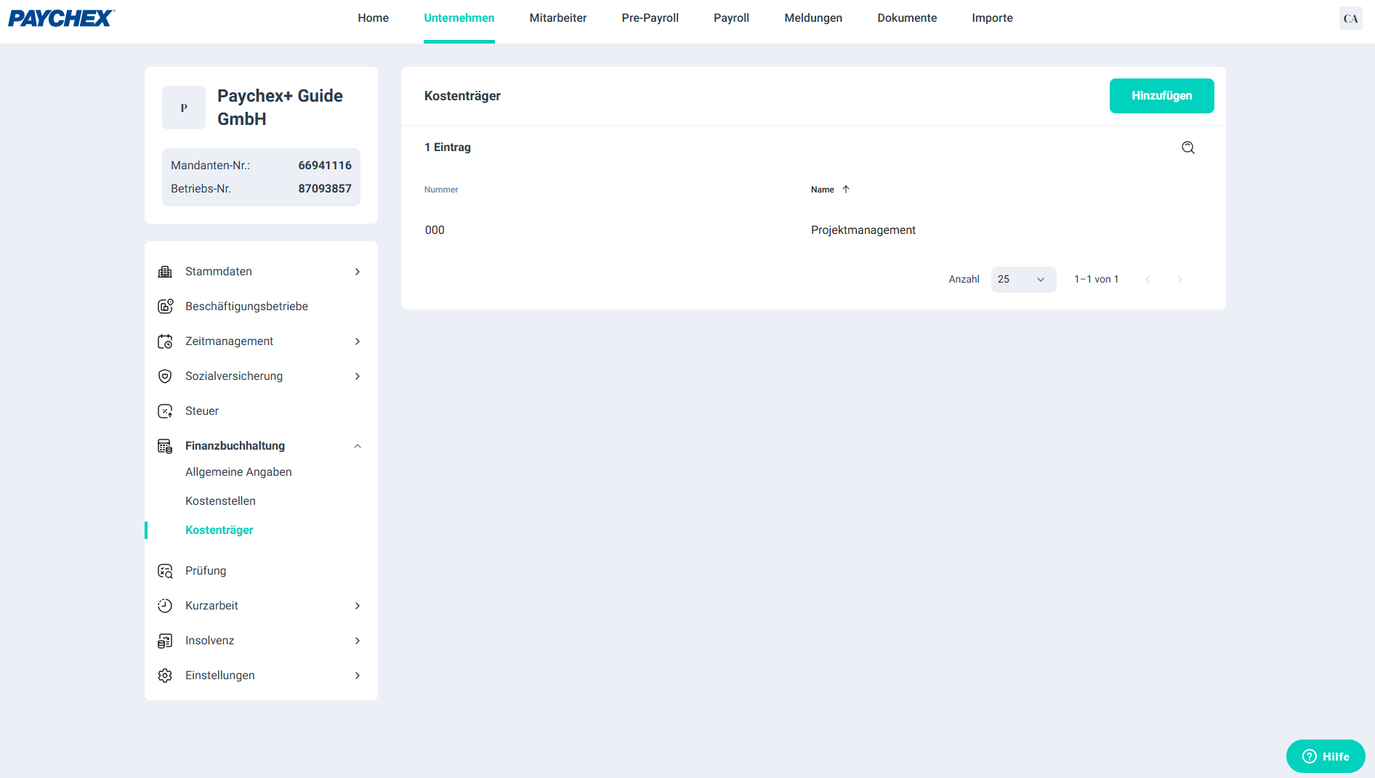1375x778 pixels.
Task: Expand the Sozialversicherung chevron
Action: 358,376
